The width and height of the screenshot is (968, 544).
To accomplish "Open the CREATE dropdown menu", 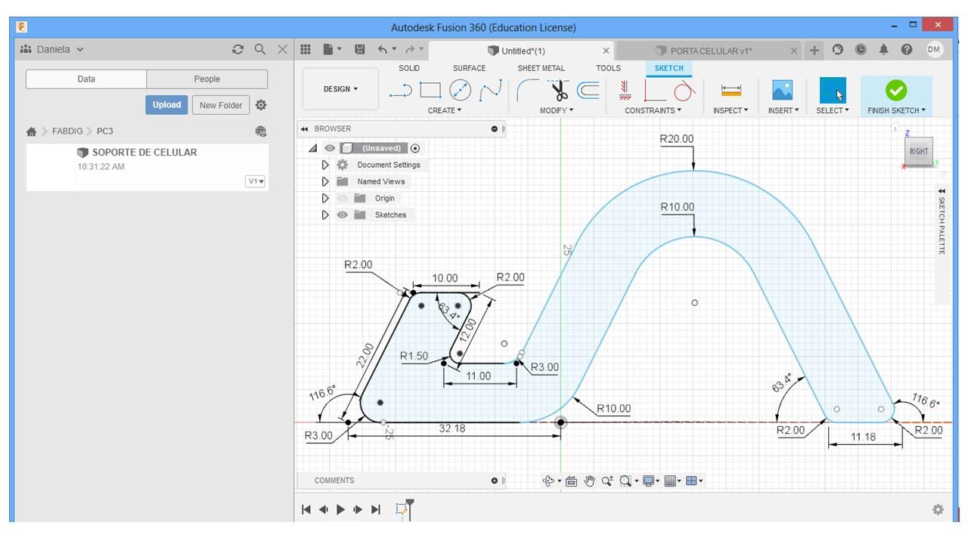I will [x=445, y=110].
